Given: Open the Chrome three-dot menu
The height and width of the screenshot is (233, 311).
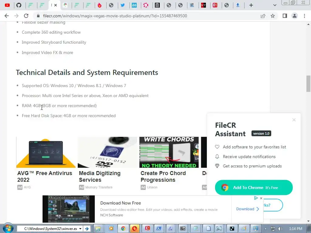Looking at the screenshot, I should click(x=304, y=16).
